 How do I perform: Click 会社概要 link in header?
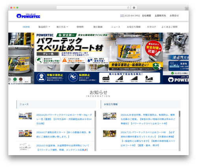[147, 16]
